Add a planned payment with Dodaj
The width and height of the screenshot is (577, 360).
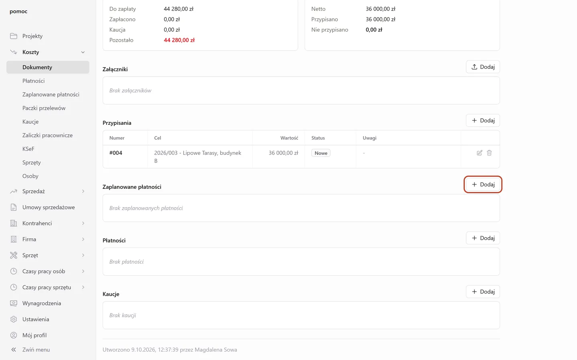point(483,184)
